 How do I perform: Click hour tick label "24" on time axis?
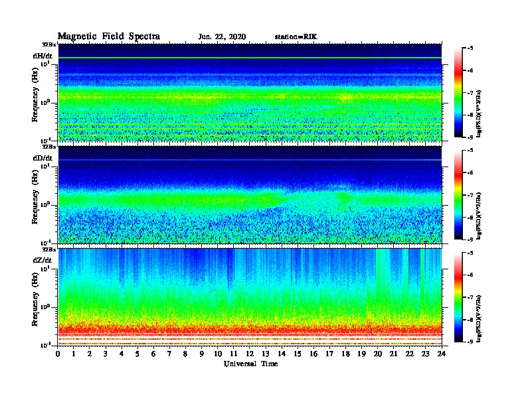tap(442, 354)
